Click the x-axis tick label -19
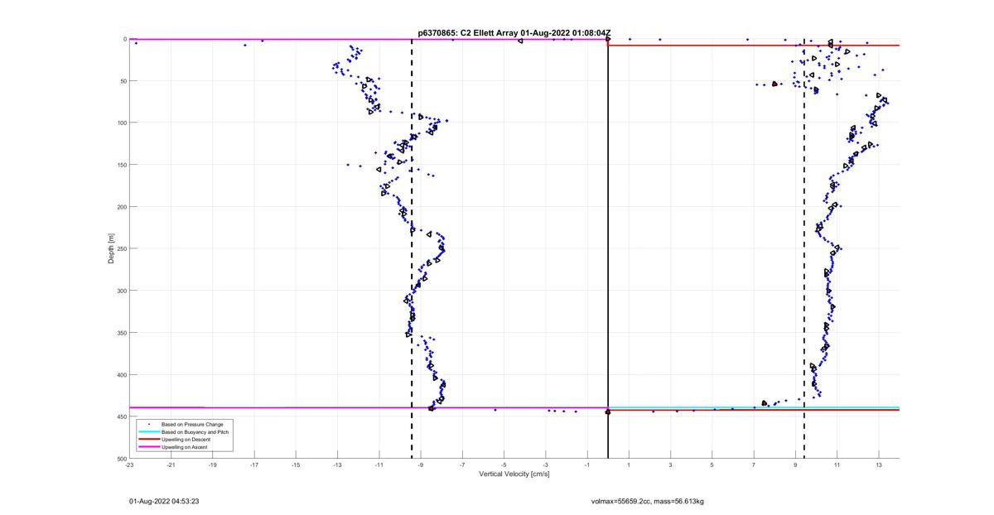Screen dimensions: 994x515 click(212, 465)
